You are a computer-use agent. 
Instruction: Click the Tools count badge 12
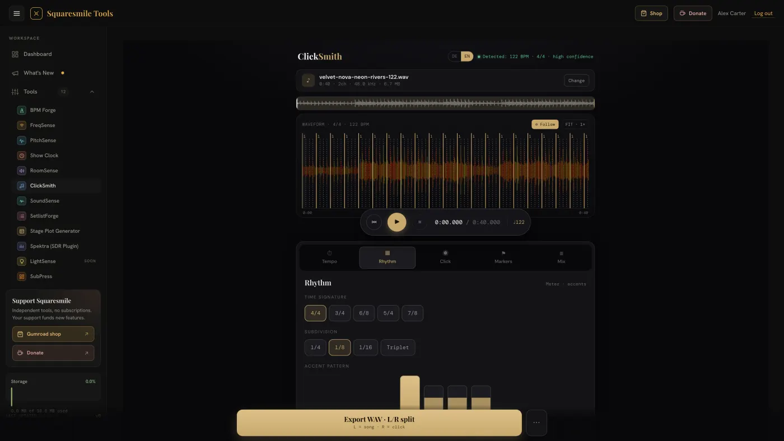click(63, 92)
